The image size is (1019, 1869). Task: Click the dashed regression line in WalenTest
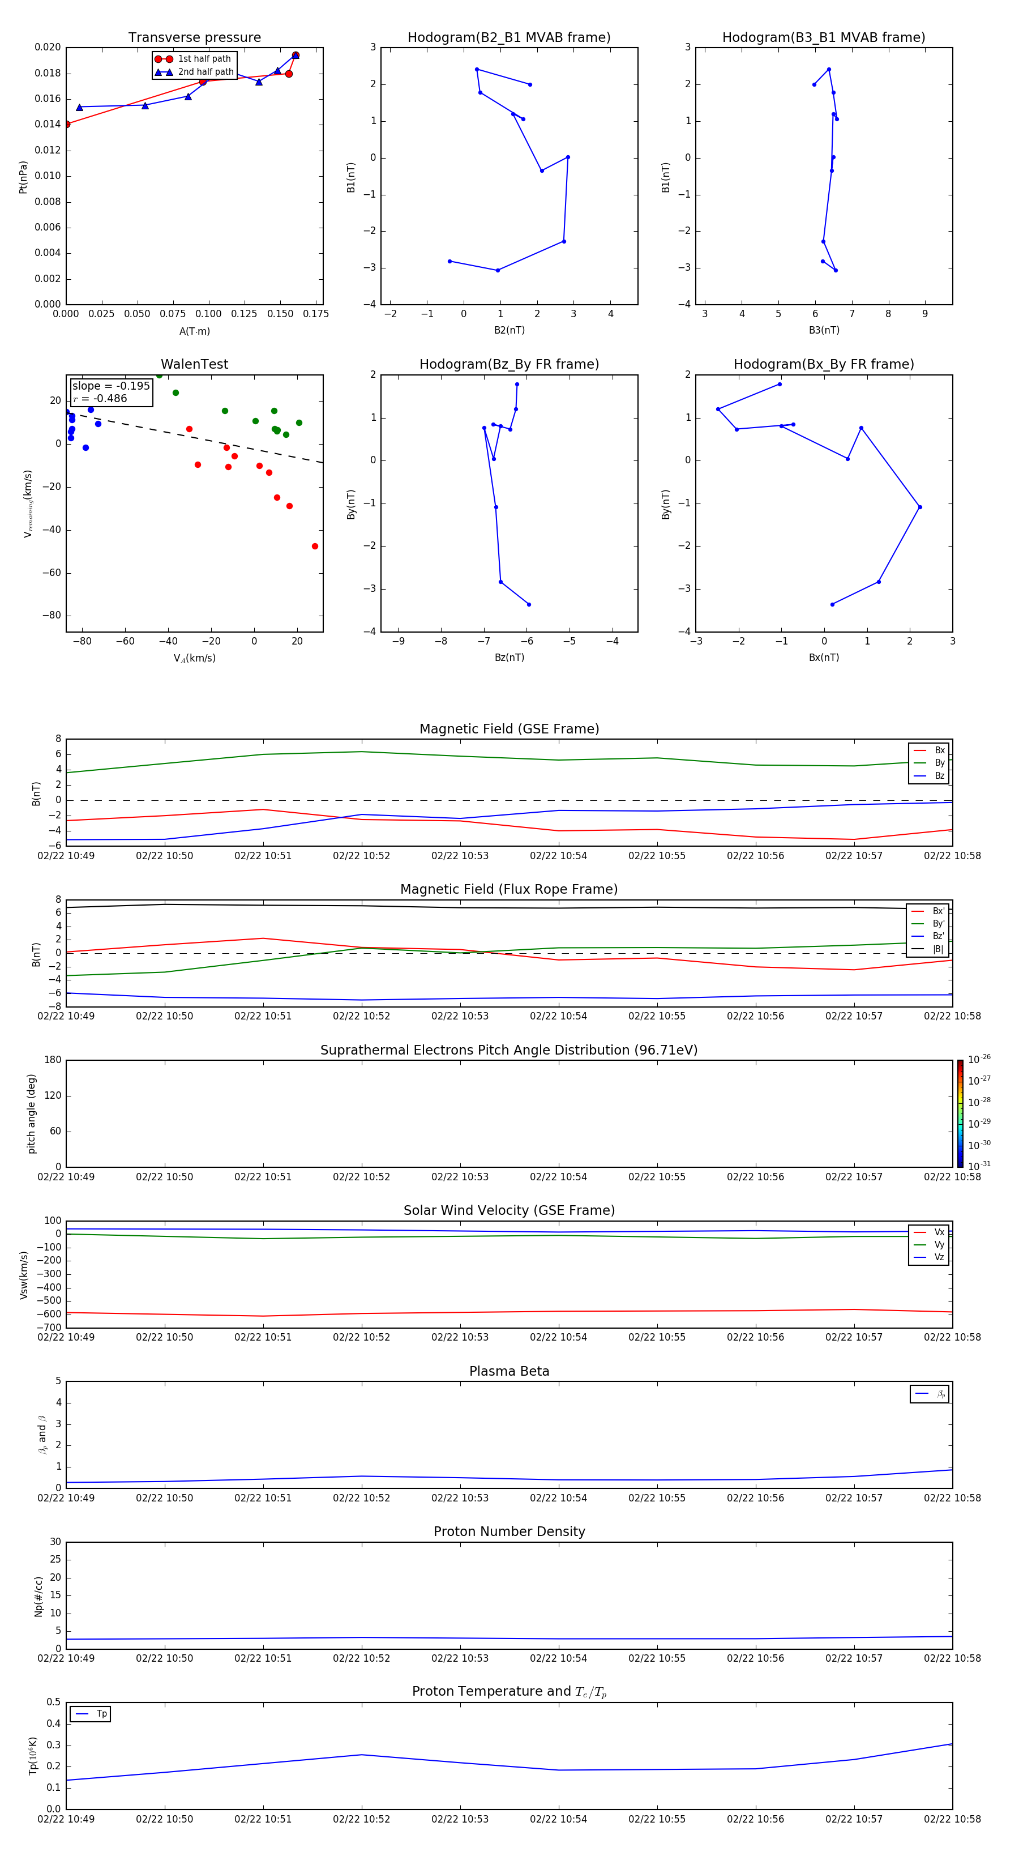click(x=194, y=437)
